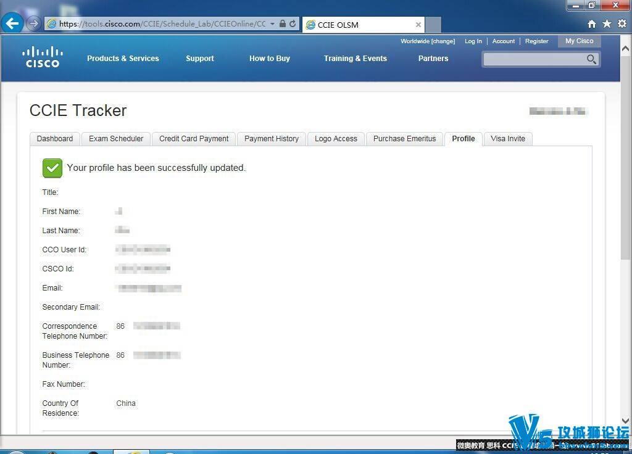Screen dimensions: 632x454
Task: Open browser Tools gear icon
Action: (x=622, y=24)
